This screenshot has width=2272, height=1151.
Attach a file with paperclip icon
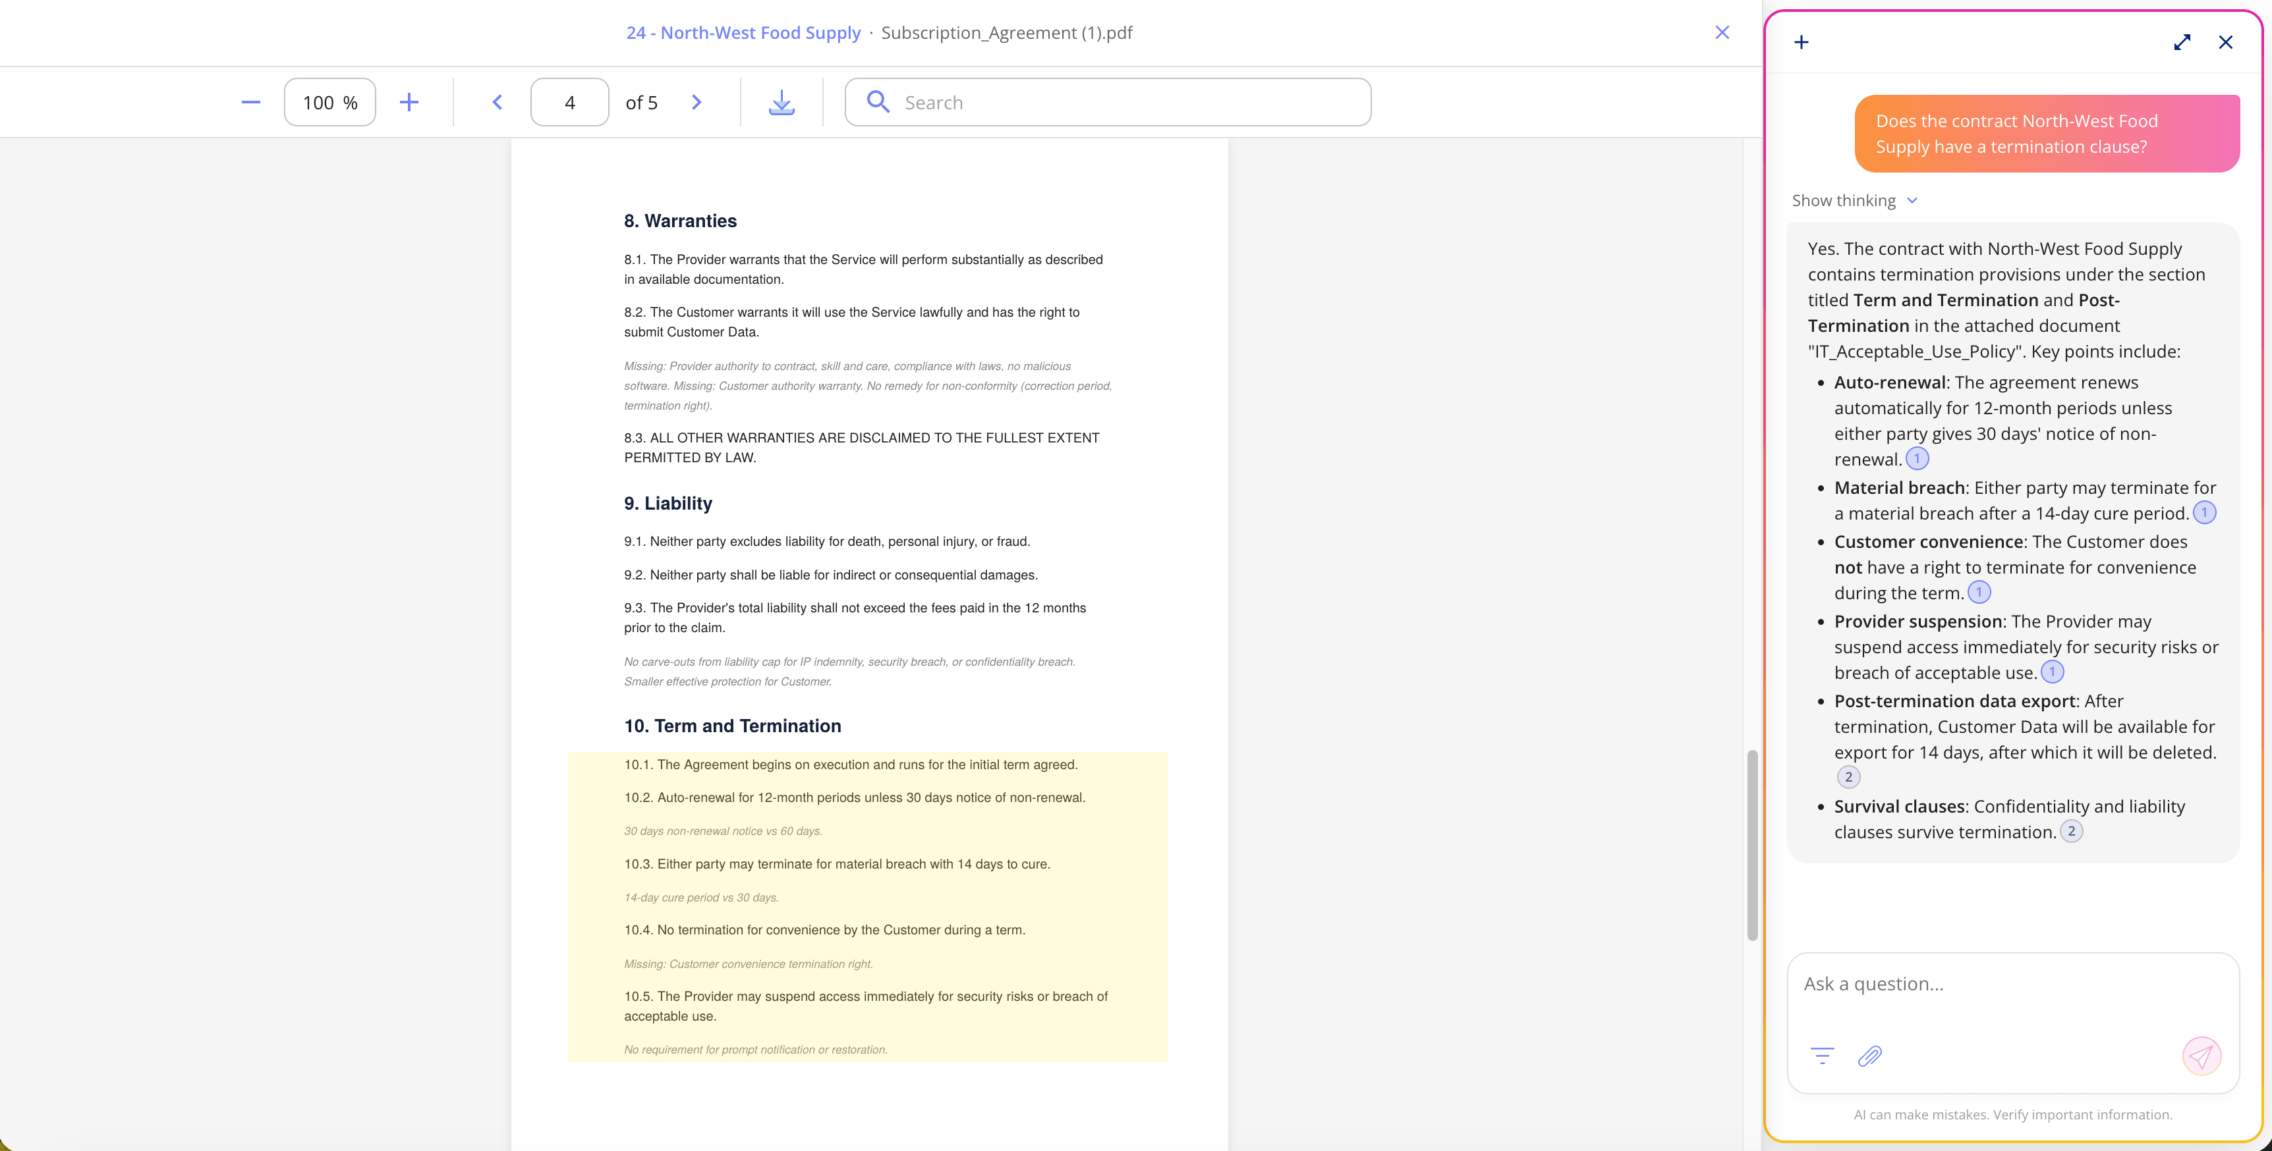click(x=1870, y=1056)
